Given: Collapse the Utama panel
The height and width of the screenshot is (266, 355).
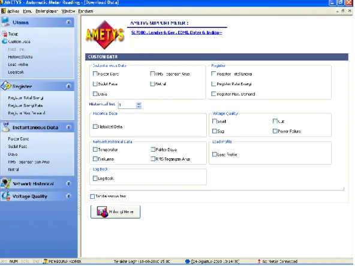Looking at the screenshot, I should pos(68,22).
